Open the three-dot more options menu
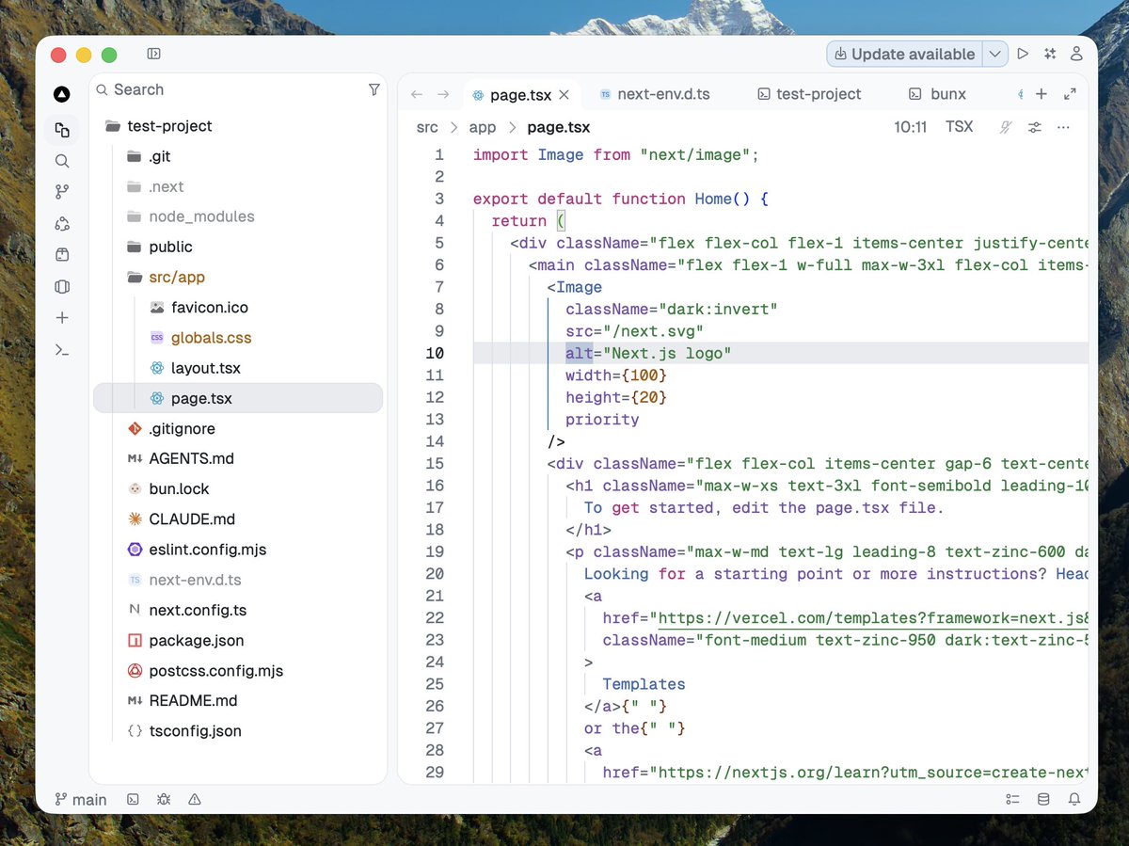1129x846 pixels. point(1063,127)
